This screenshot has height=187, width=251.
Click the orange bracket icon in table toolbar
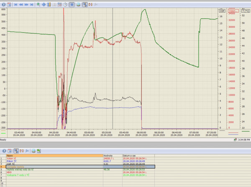[22, 151]
